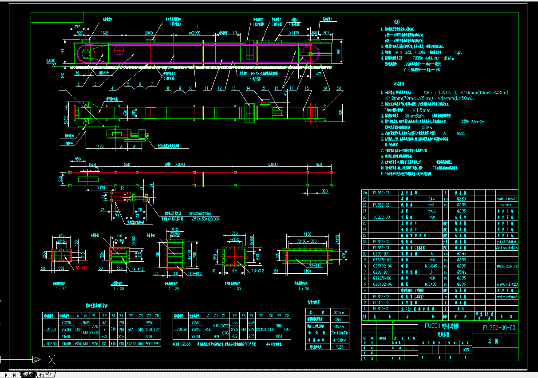Select the JZQ500 cell in dimension table
Viewport: 538px width, 378px height.
pyautogui.click(x=50, y=330)
